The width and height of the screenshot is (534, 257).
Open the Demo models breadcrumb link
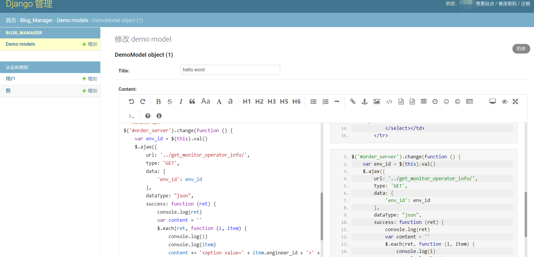[73, 20]
